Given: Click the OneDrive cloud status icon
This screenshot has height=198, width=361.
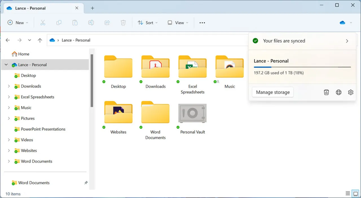Looking at the screenshot, I should click(x=343, y=23).
